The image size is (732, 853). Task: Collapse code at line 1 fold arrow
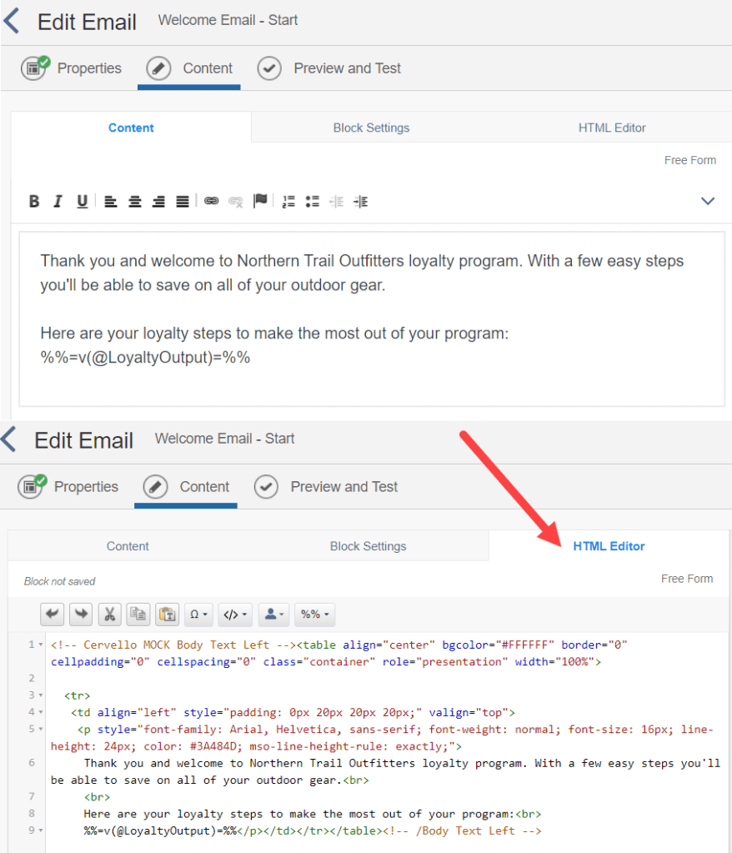point(41,645)
